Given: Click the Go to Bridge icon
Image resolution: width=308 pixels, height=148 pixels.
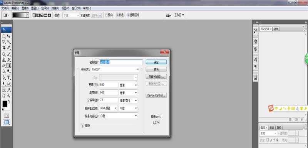Looking at the screenshot, I should click(x=168, y=15).
